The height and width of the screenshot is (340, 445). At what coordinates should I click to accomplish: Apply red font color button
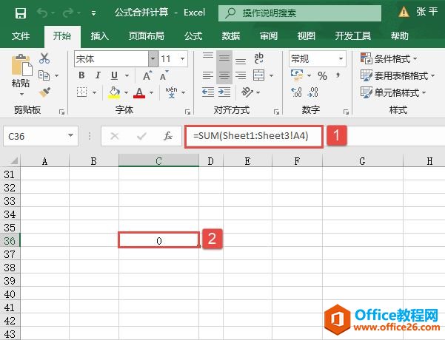(x=139, y=92)
